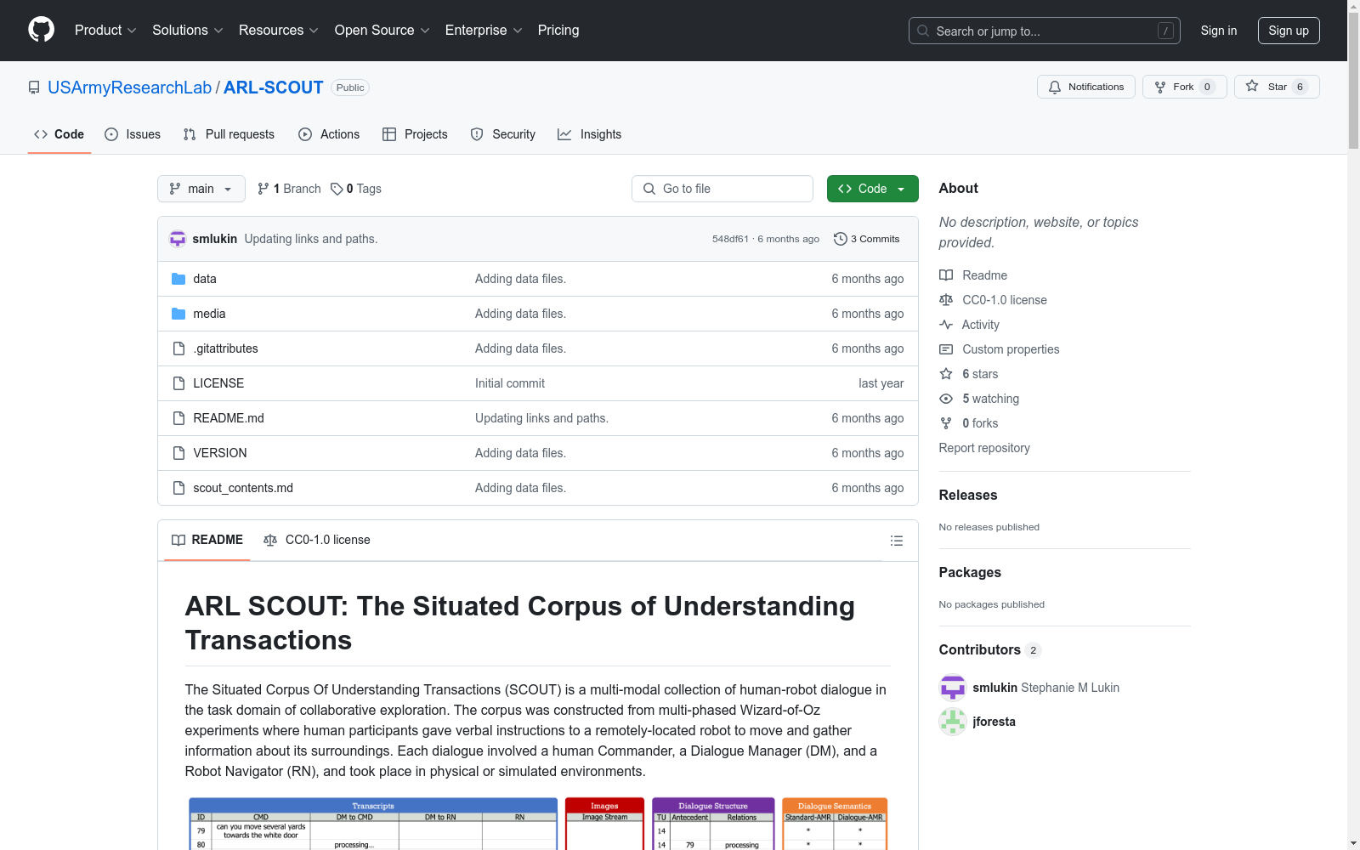Screen dimensions: 1360x850
Task: Expand the Product menu
Action: [x=105, y=30]
